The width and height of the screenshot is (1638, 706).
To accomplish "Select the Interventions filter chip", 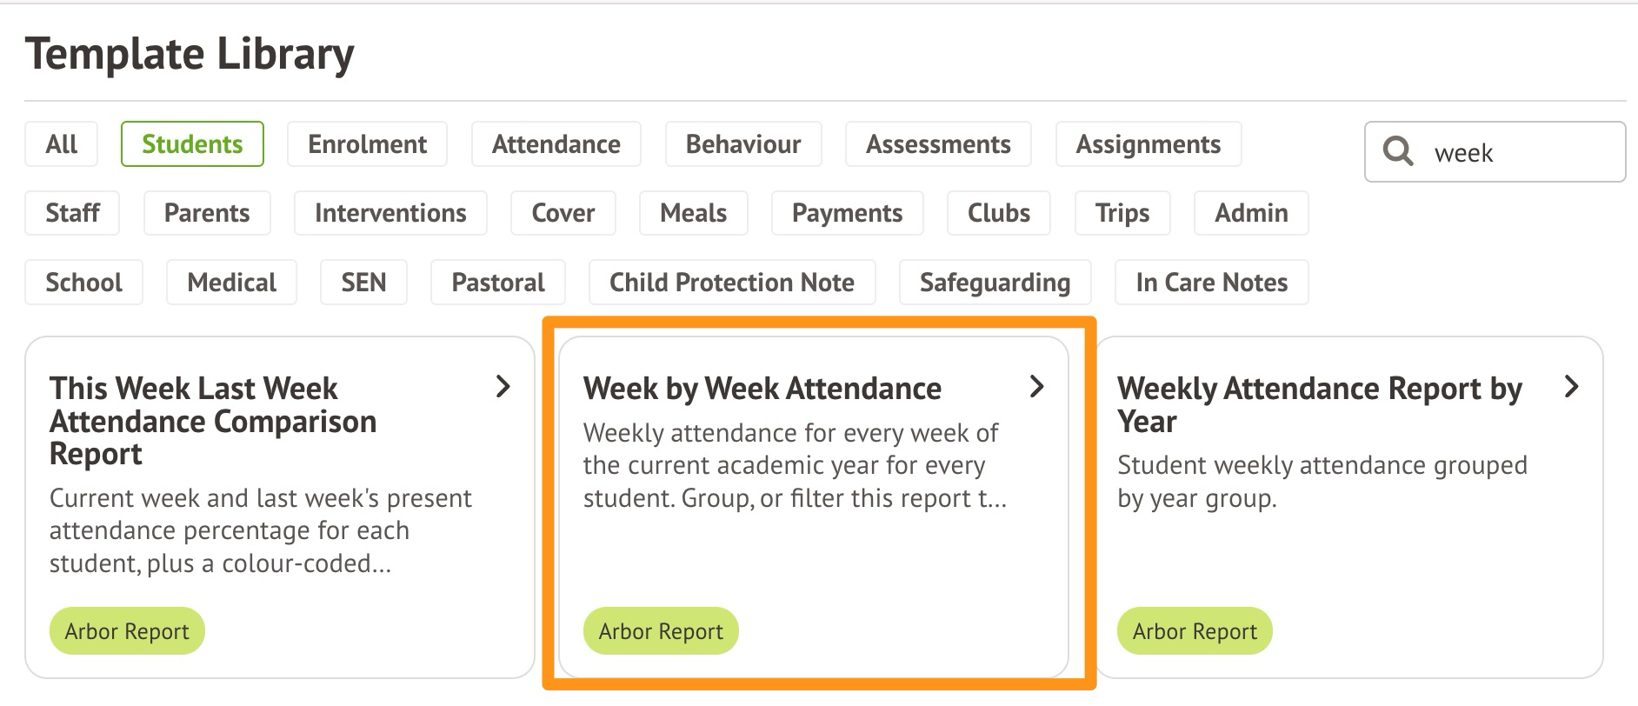I will (x=390, y=213).
